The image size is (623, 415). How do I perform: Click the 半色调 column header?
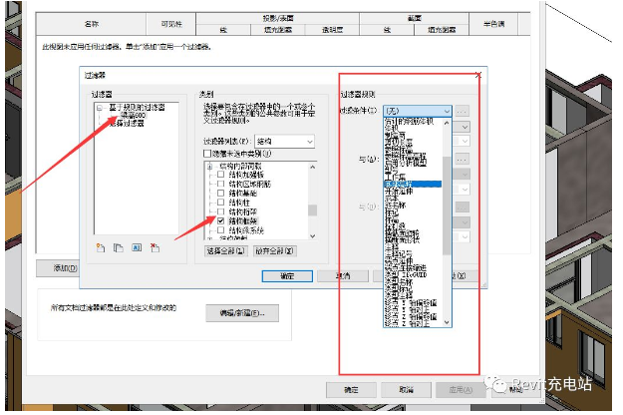point(493,24)
